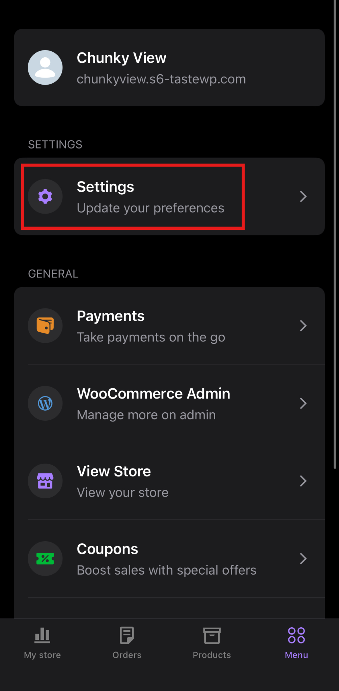The height and width of the screenshot is (691, 339).
Task: Select the Coupons row chevron arrow
Action: tap(303, 559)
